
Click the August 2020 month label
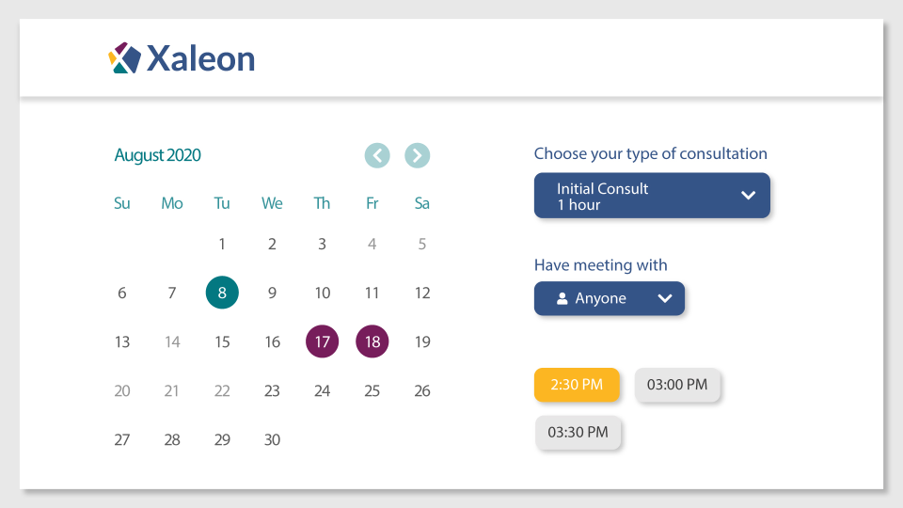[157, 155]
